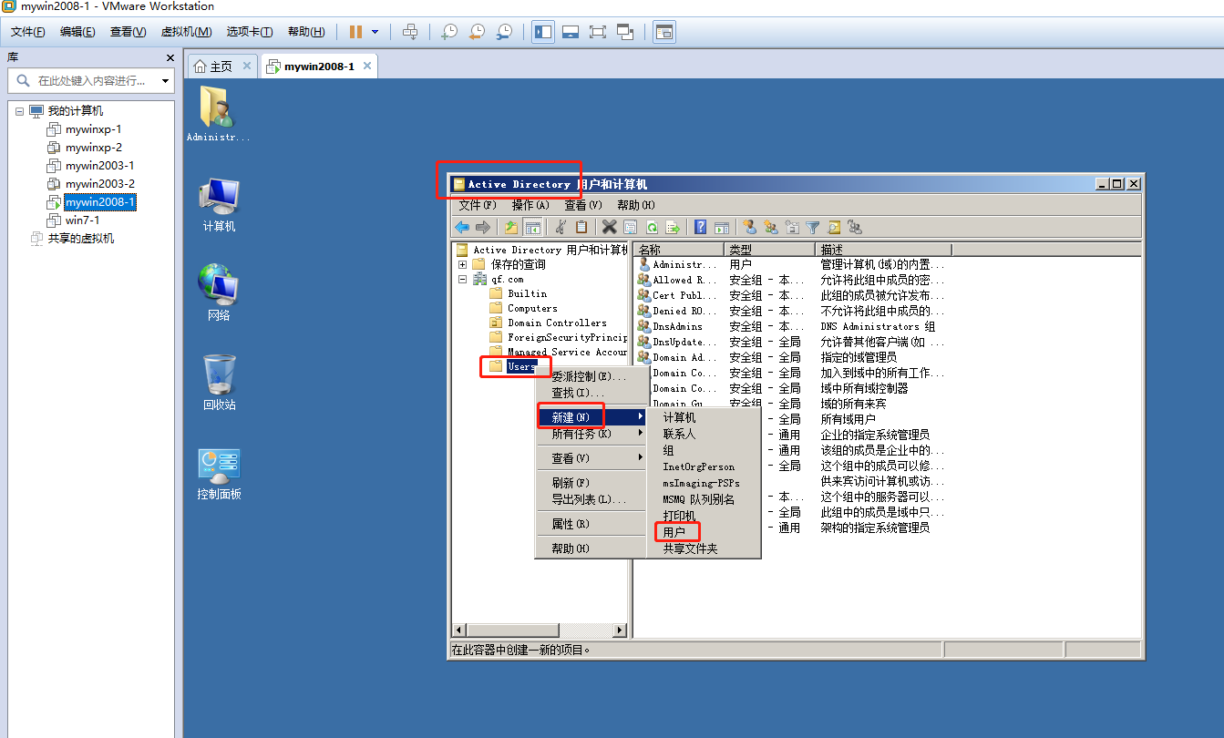The height and width of the screenshot is (738, 1224).
Task: Open the 查看(V) submenu in context menu
Action: pyautogui.click(x=591, y=458)
